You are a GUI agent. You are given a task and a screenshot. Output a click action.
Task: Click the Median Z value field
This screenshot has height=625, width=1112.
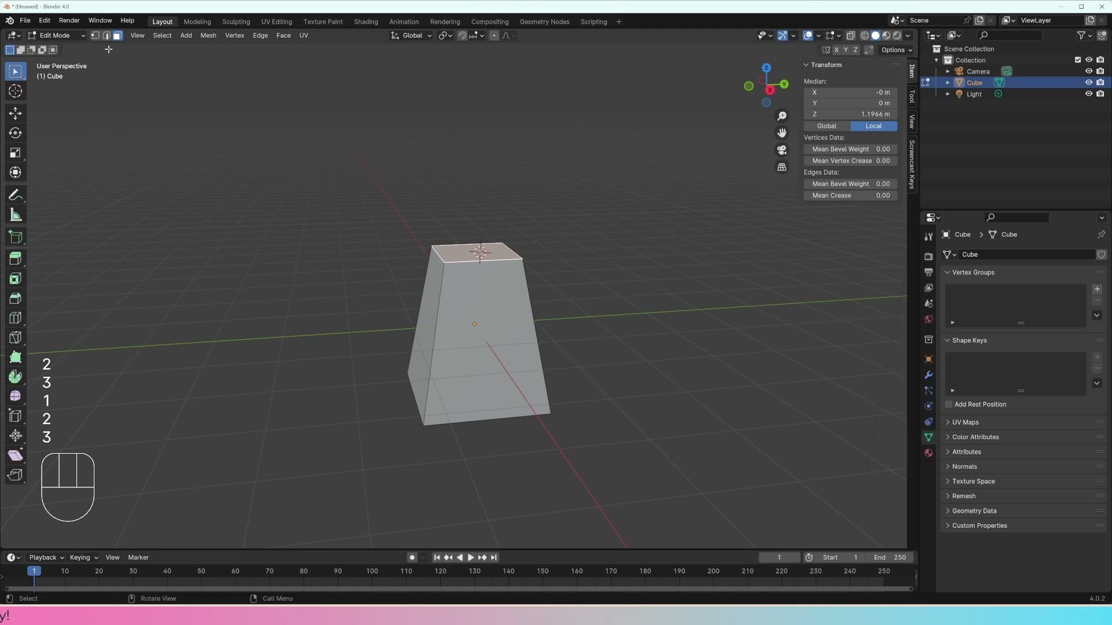[850, 114]
